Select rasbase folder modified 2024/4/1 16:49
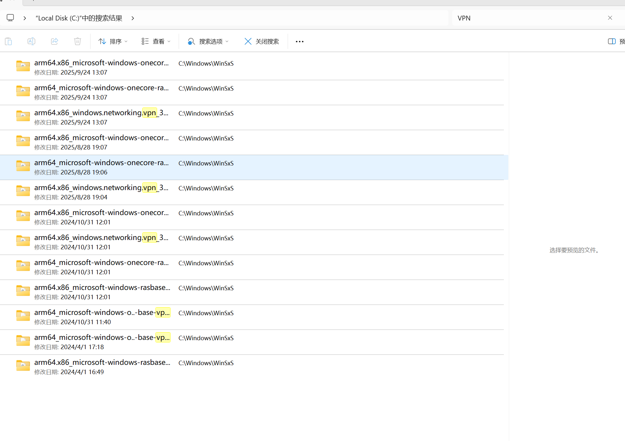This screenshot has width=625, height=441. pos(102,363)
